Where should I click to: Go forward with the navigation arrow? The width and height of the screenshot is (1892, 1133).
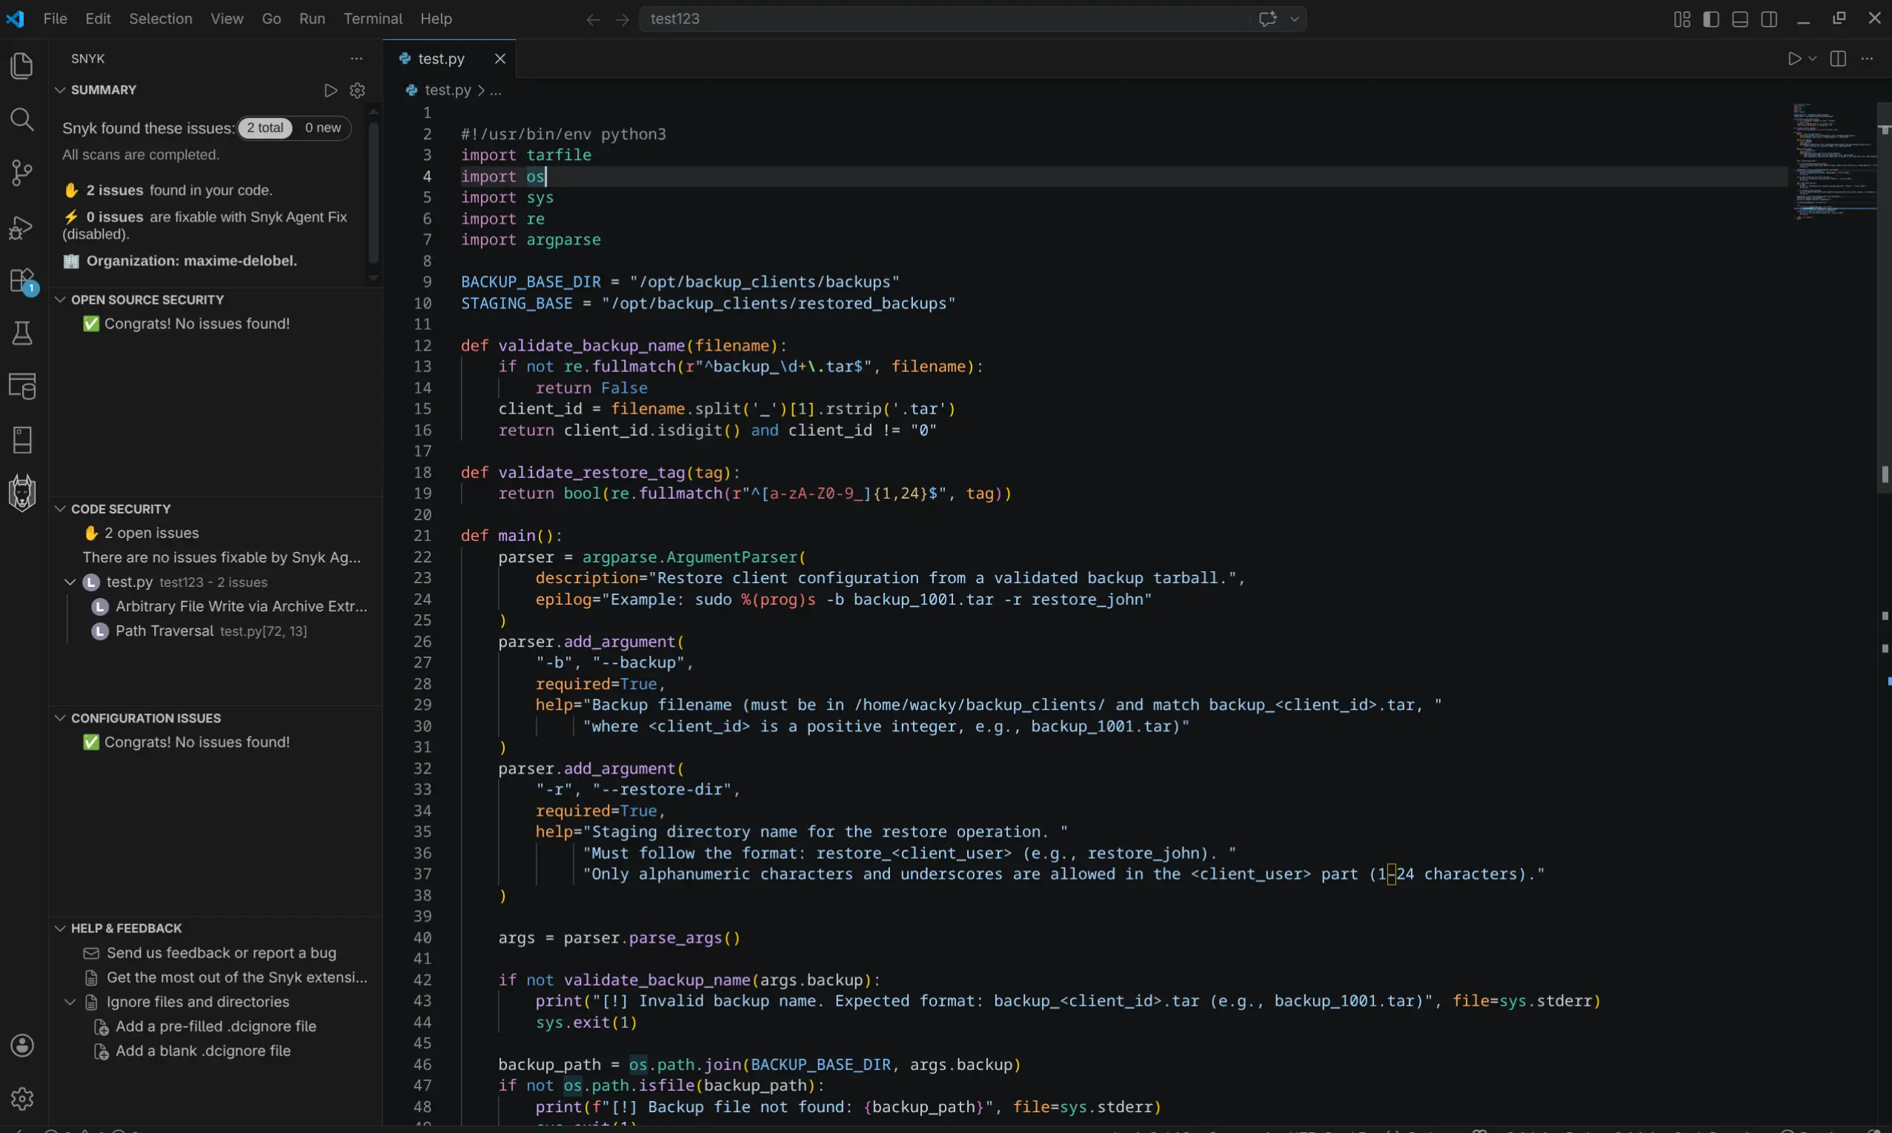(623, 19)
